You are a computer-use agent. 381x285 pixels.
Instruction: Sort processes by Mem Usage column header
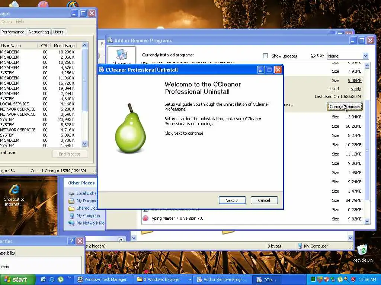(64, 46)
